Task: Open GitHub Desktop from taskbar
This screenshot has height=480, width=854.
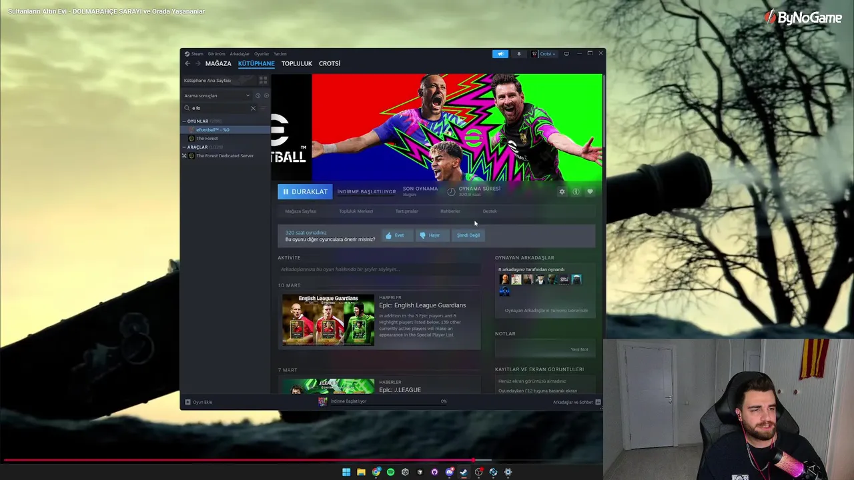Action: point(434,472)
